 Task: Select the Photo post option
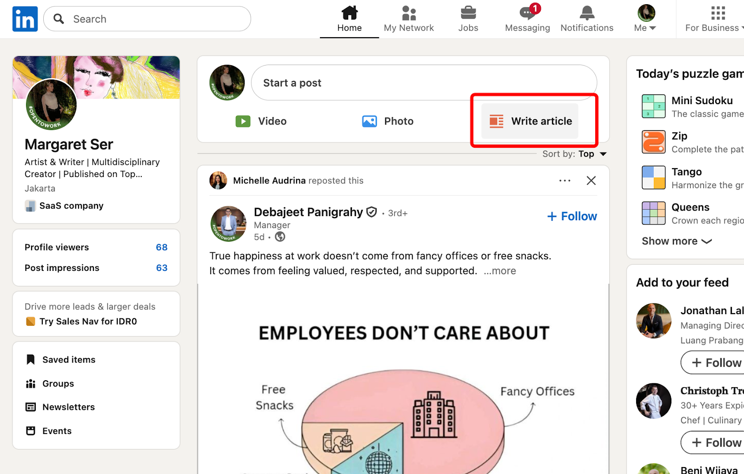tap(388, 121)
